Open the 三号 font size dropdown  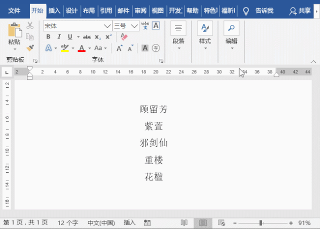point(134,26)
